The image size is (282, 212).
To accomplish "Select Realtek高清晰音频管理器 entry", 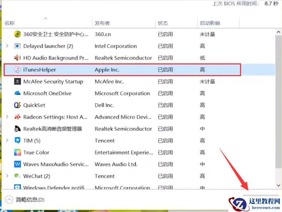I will coord(53,129).
